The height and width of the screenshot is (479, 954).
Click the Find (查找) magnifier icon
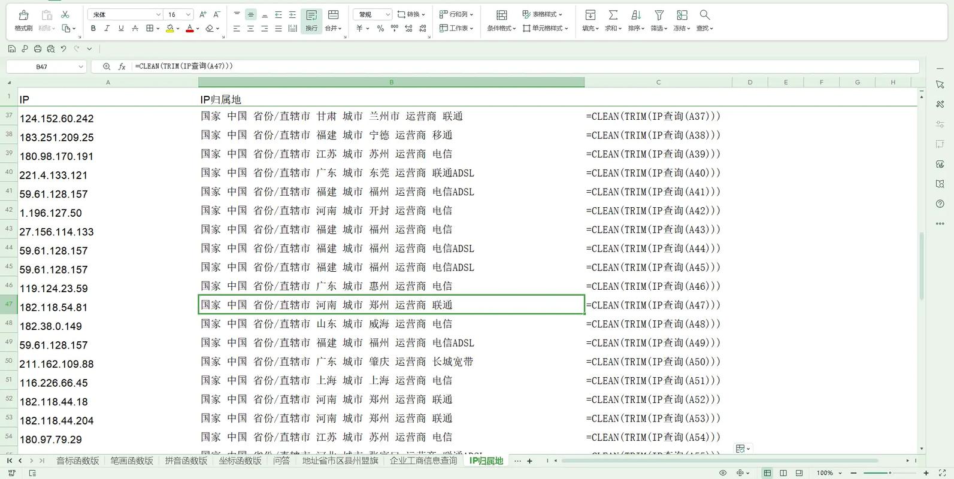pyautogui.click(x=704, y=16)
